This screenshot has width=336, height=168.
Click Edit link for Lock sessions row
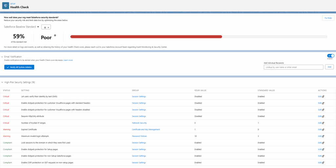[x=320, y=142]
